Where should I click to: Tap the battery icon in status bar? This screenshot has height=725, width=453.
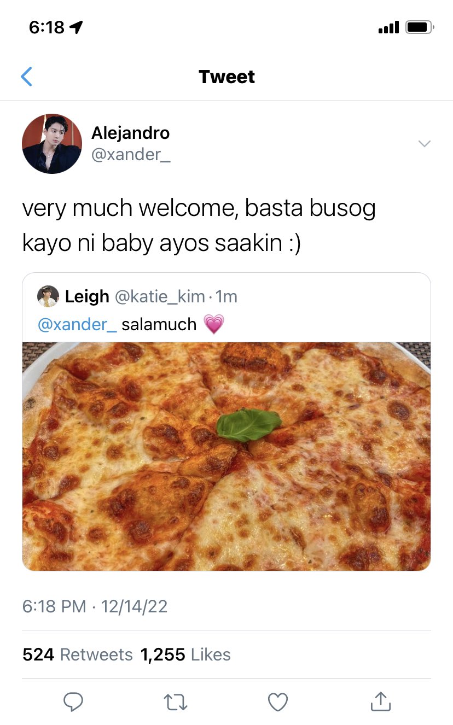pos(420,27)
